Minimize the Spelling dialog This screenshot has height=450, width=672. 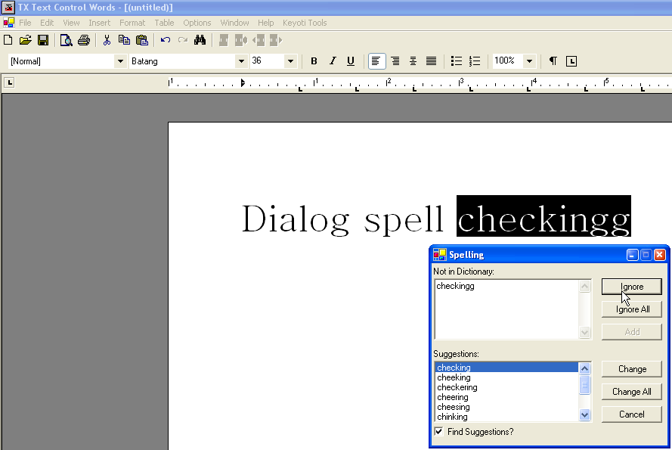coord(632,255)
